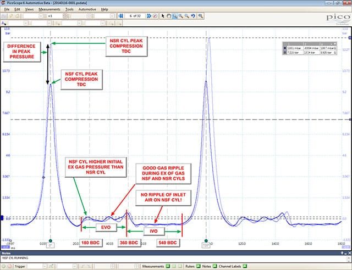Open channel A options button
This screenshot has width=352, height=270.
click(x=4, y=23)
